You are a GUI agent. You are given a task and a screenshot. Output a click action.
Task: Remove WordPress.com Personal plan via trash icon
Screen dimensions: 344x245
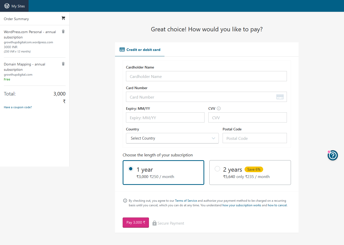pyautogui.click(x=63, y=32)
